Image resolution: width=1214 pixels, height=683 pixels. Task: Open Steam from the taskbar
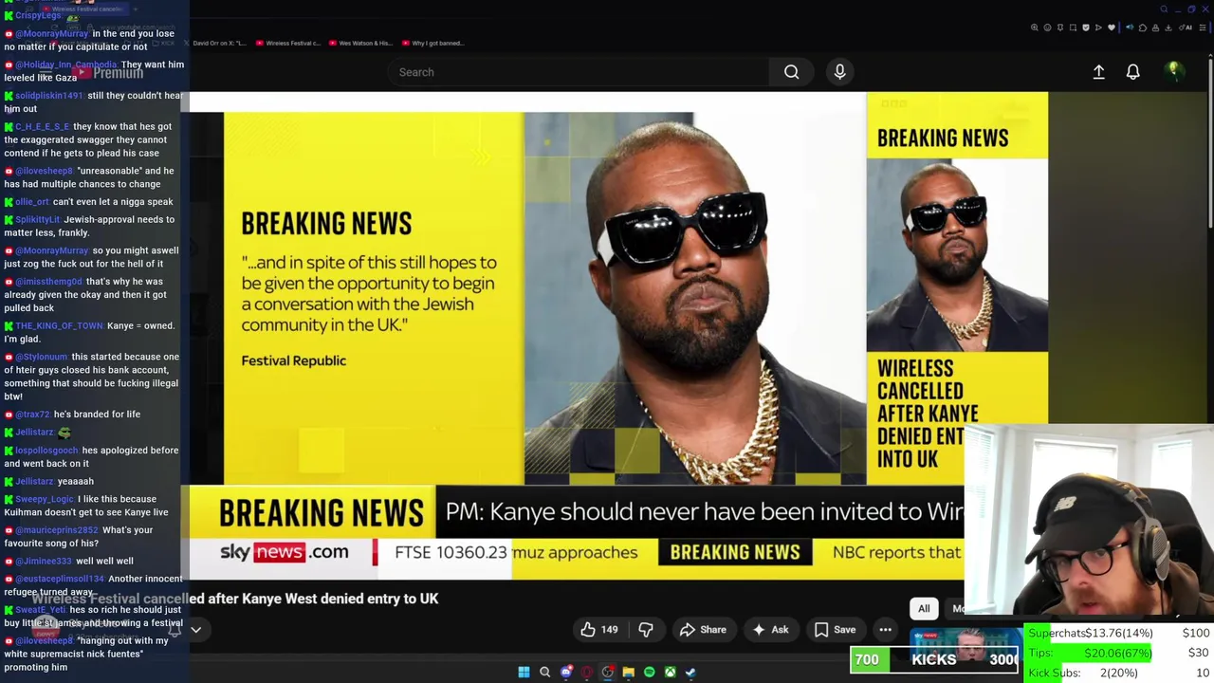pyautogui.click(x=691, y=672)
